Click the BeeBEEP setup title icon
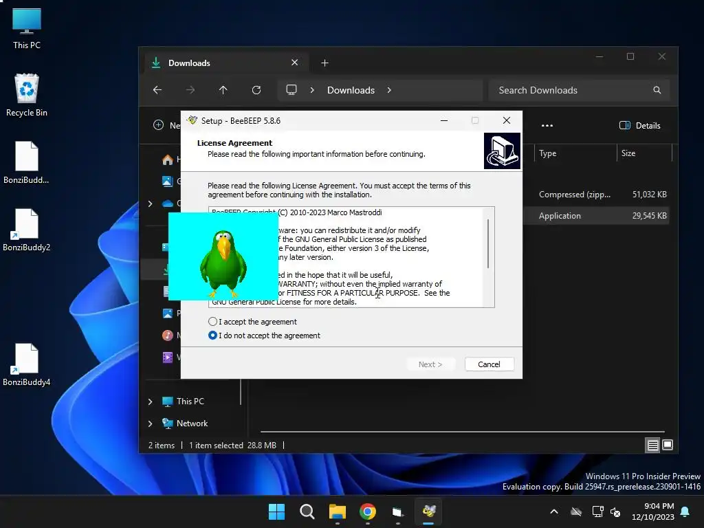 pyautogui.click(x=192, y=120)
